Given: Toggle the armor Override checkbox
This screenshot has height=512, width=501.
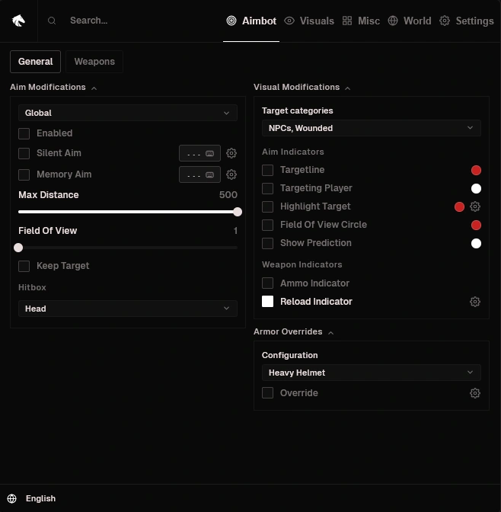Looking at the screenshot, I should pos(268,393).
